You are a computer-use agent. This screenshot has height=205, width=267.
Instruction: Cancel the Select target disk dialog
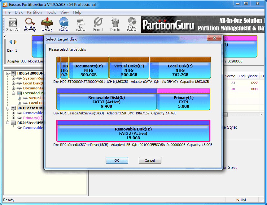(150, 160)
